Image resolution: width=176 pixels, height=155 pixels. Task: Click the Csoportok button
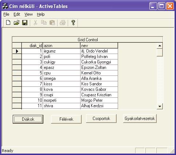click(101, 119)
